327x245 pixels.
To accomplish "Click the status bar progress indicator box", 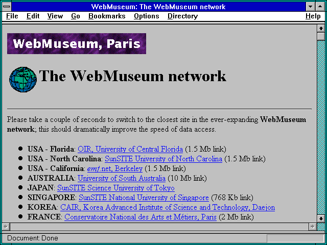I will (295, 238).
